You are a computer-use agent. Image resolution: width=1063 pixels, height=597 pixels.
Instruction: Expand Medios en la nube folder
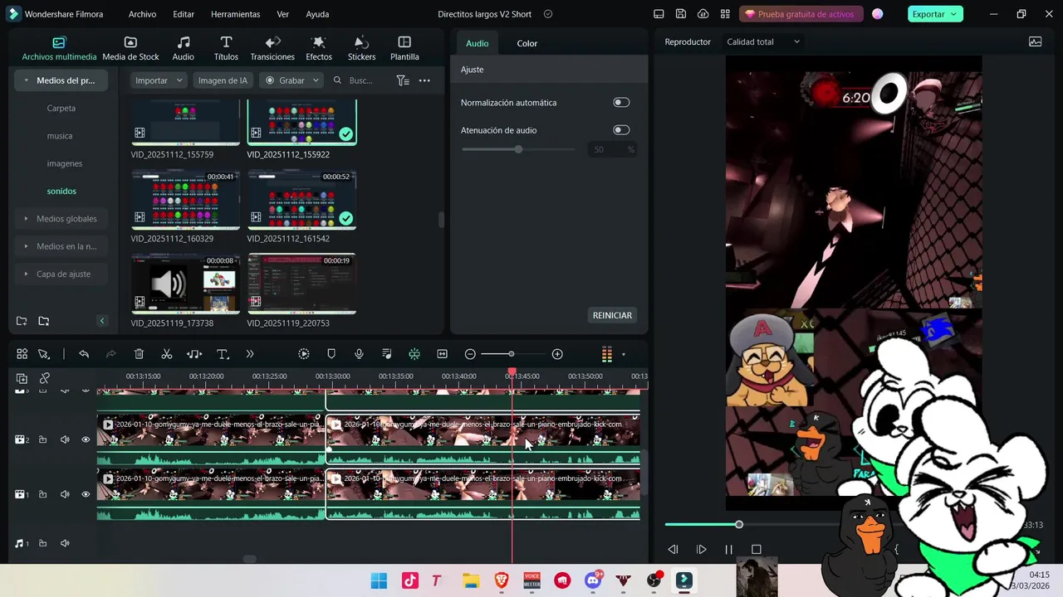pos(27,246)
